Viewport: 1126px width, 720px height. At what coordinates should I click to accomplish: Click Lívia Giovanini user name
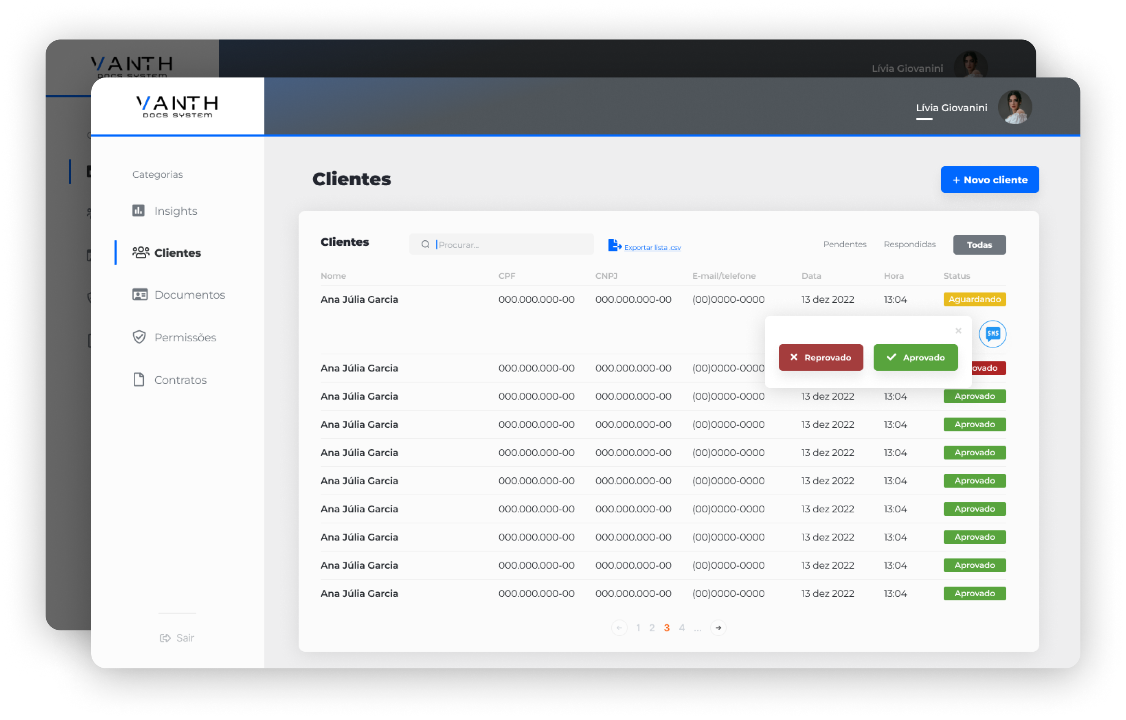tap(952, 107)
